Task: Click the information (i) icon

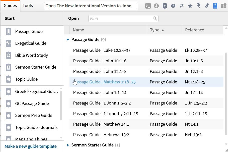Action: tap(173, 6)
